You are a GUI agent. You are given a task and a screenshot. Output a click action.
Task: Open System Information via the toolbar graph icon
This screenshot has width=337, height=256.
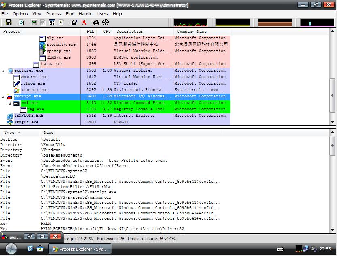tap(33, 23)
